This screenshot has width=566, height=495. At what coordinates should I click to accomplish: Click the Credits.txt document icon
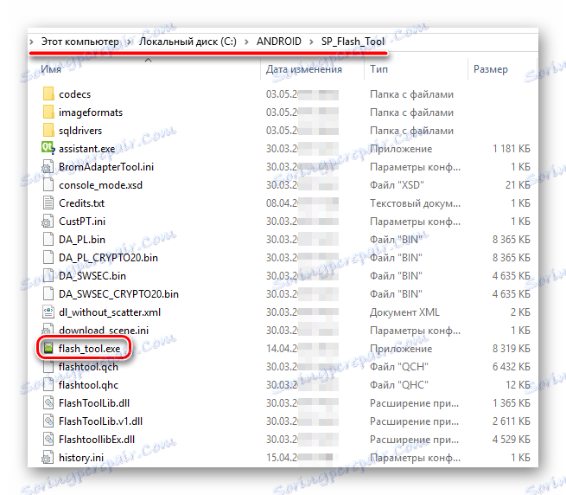[x=48, y=202]
